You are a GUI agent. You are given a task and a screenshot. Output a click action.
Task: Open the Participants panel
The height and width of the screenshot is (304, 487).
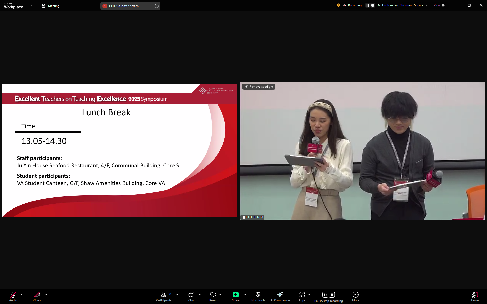tap(164, 297)
